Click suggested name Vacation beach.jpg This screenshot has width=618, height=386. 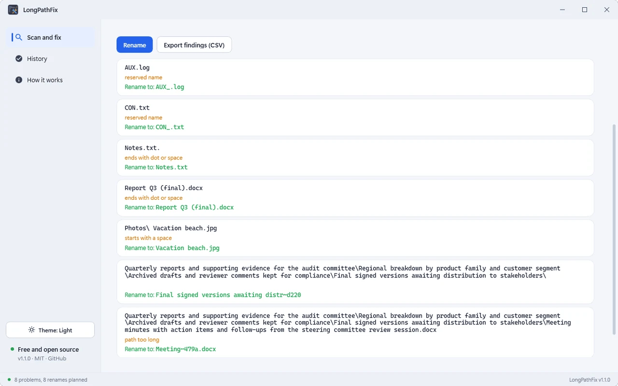point(187,248)
